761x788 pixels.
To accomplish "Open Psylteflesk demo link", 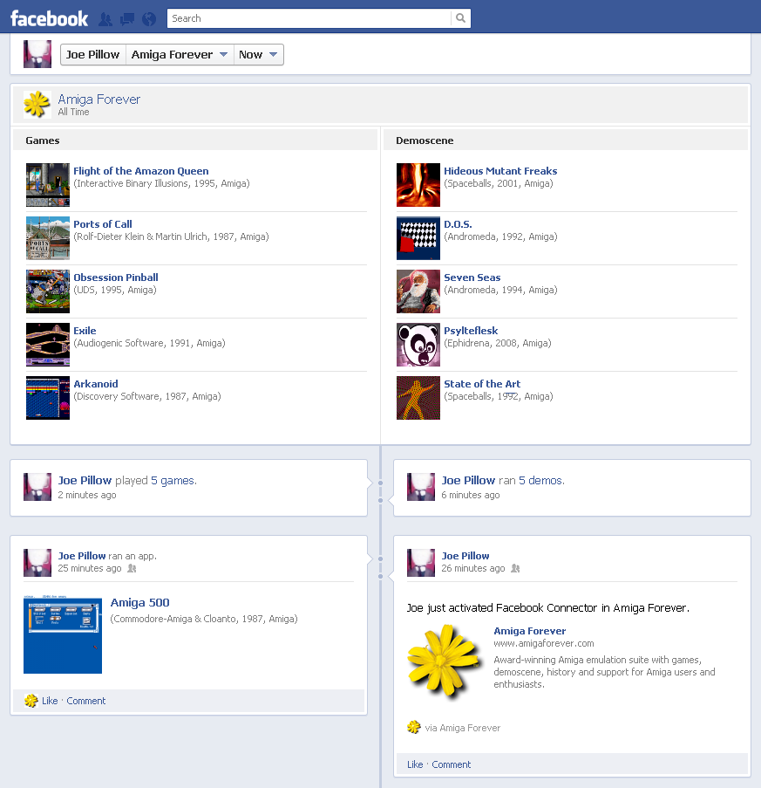I will 471,331.
